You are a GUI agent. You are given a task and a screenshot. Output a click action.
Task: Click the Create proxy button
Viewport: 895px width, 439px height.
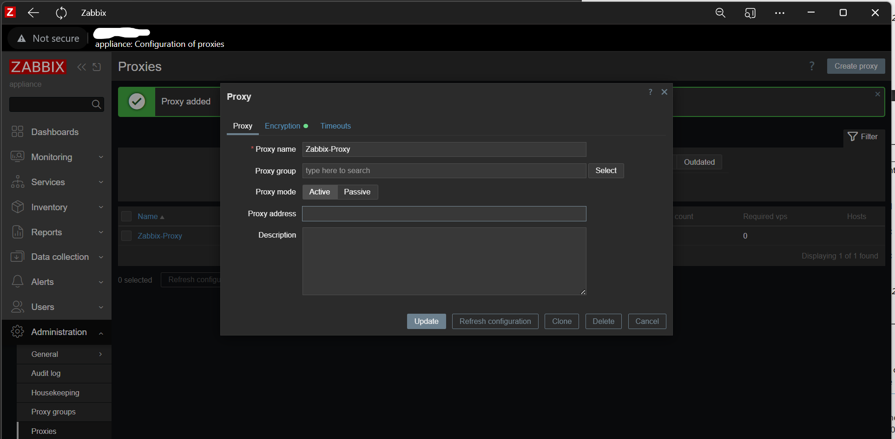pos(856,66)
